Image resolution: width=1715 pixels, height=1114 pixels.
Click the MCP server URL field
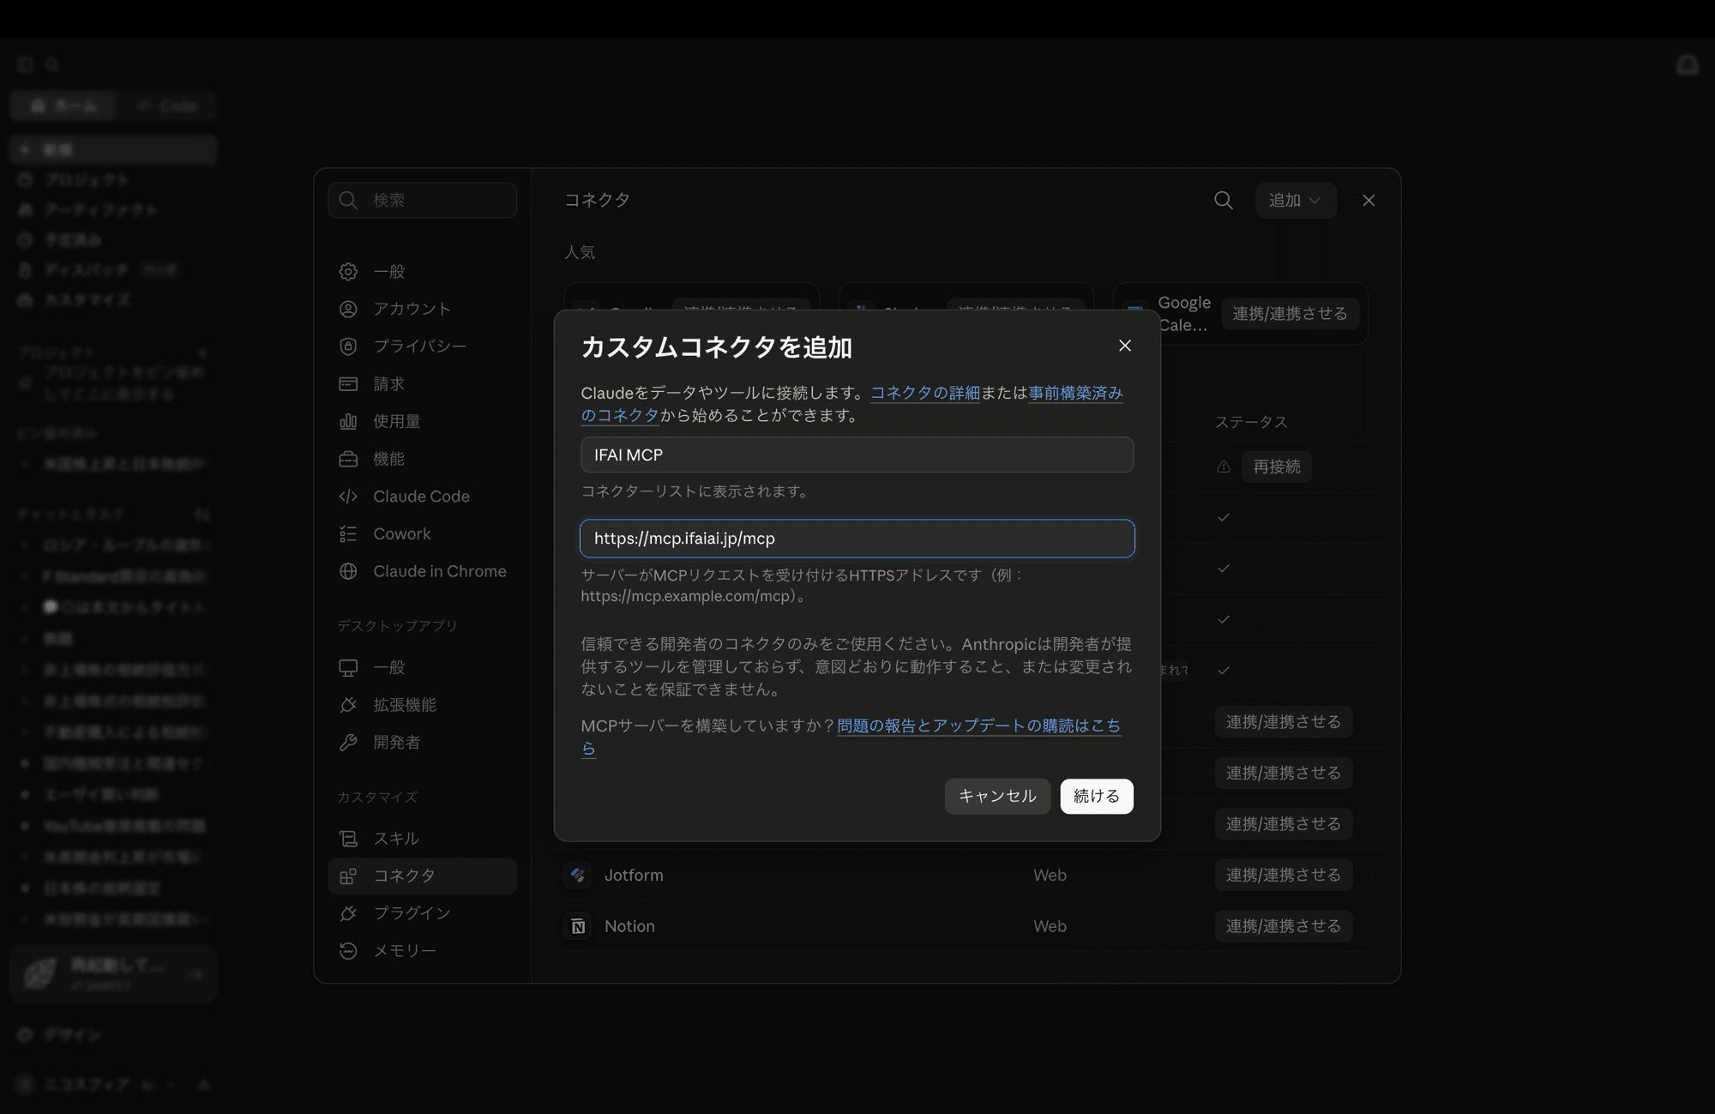pyautogui.click(x=857, y=539)
